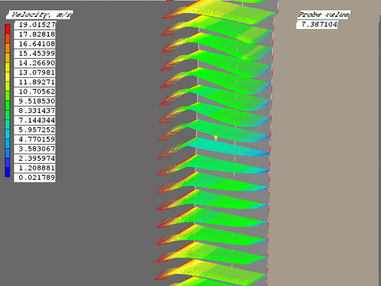381x286 pixels.
Task: Pick the dark blue swatch at legend bottom
Action: (x=7, y=173)
